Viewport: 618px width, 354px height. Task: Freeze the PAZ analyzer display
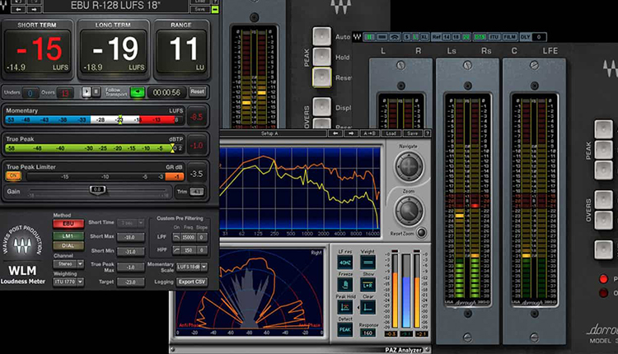(x=345, y=285)
